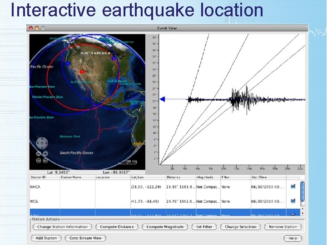Click the 1000 Km scale bar

[x=128, y=162]
